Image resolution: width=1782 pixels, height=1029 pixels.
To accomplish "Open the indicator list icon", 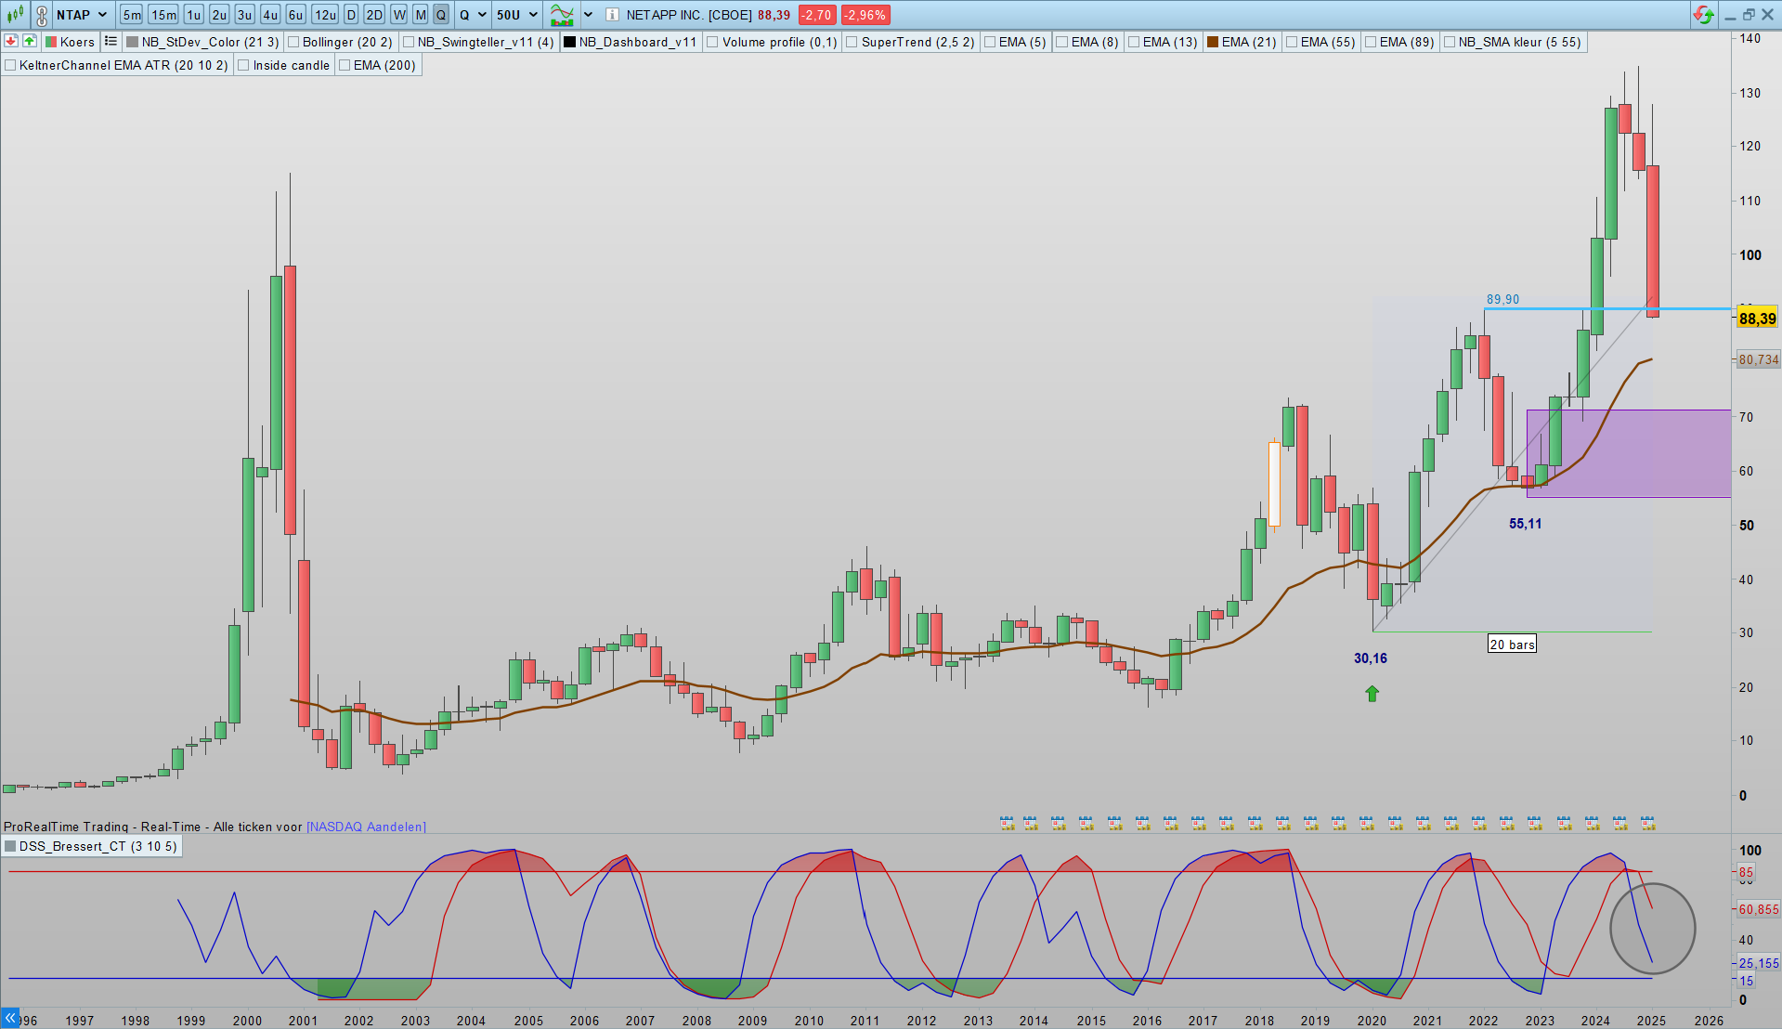I will tap(111, 41).
